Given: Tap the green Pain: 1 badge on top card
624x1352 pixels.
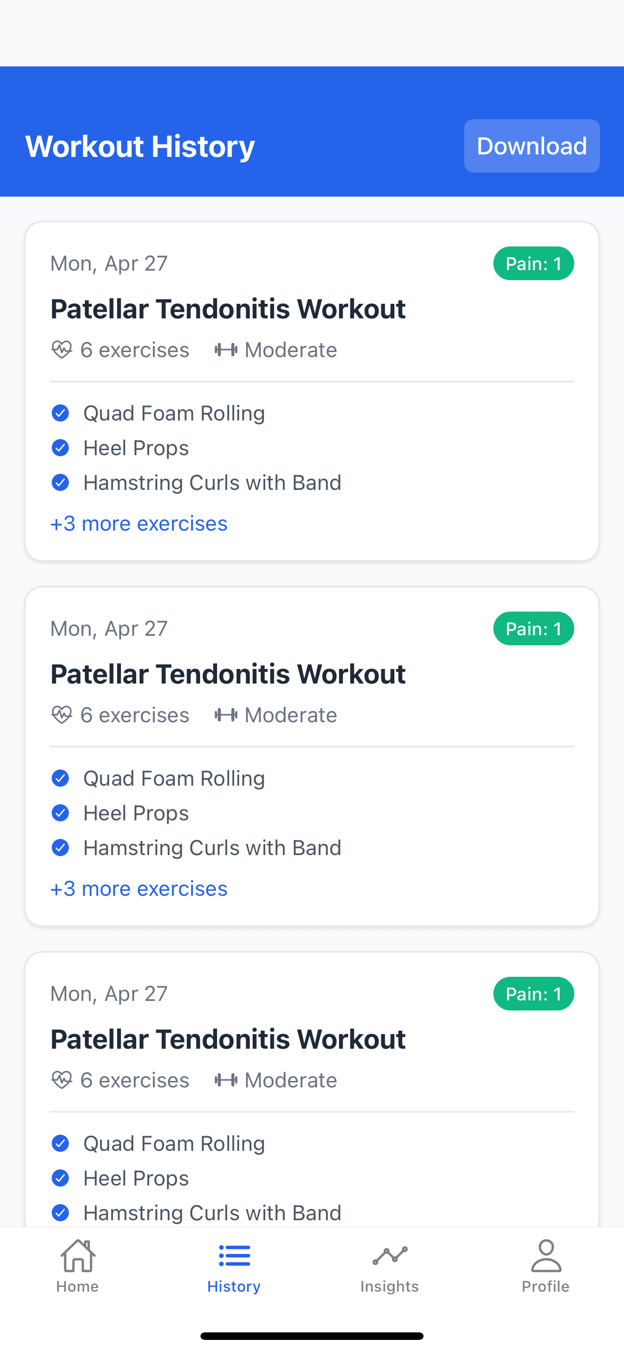Looking at the screenshot, I should pos(533,263).
